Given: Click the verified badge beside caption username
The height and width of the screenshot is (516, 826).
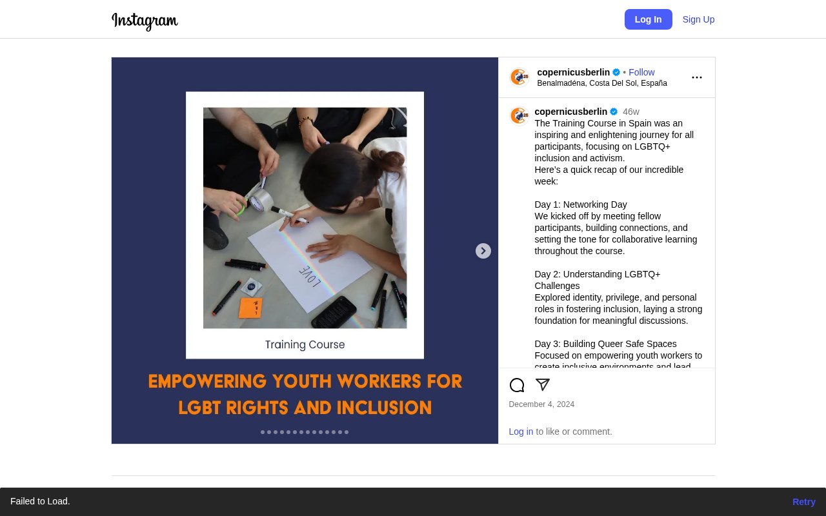Looking at the screenshot, I should click(x=614, y=112).
